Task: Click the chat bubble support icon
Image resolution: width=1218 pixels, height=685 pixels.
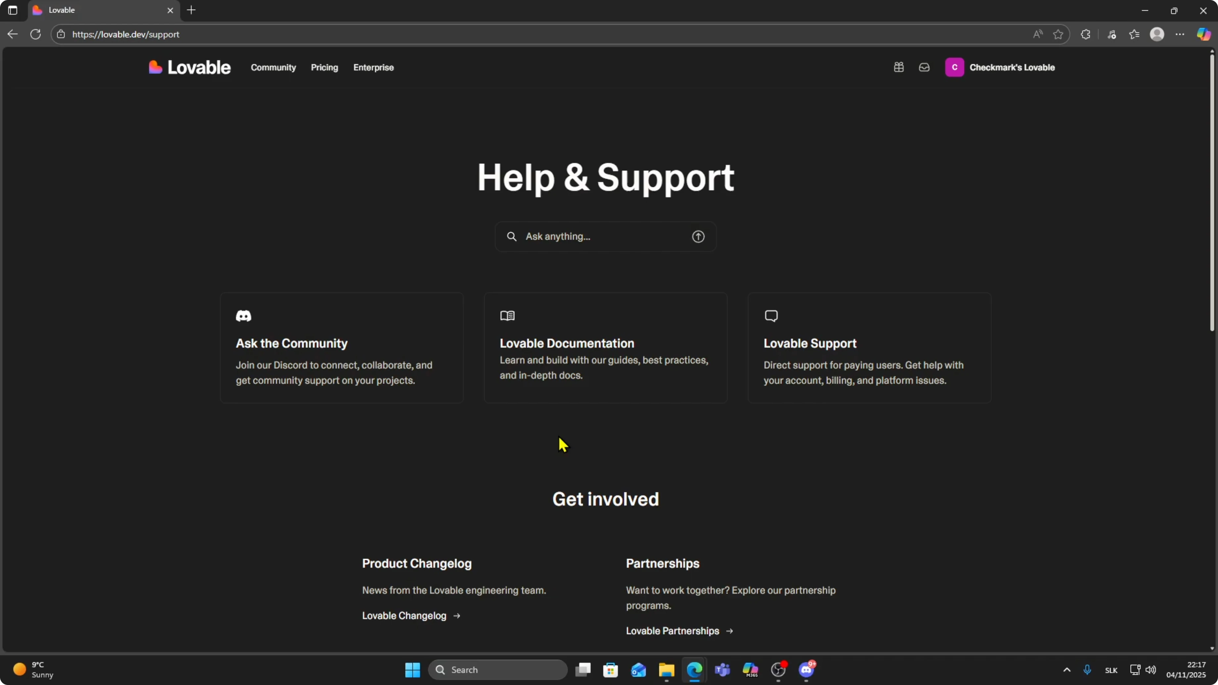Action: point(771,316)
